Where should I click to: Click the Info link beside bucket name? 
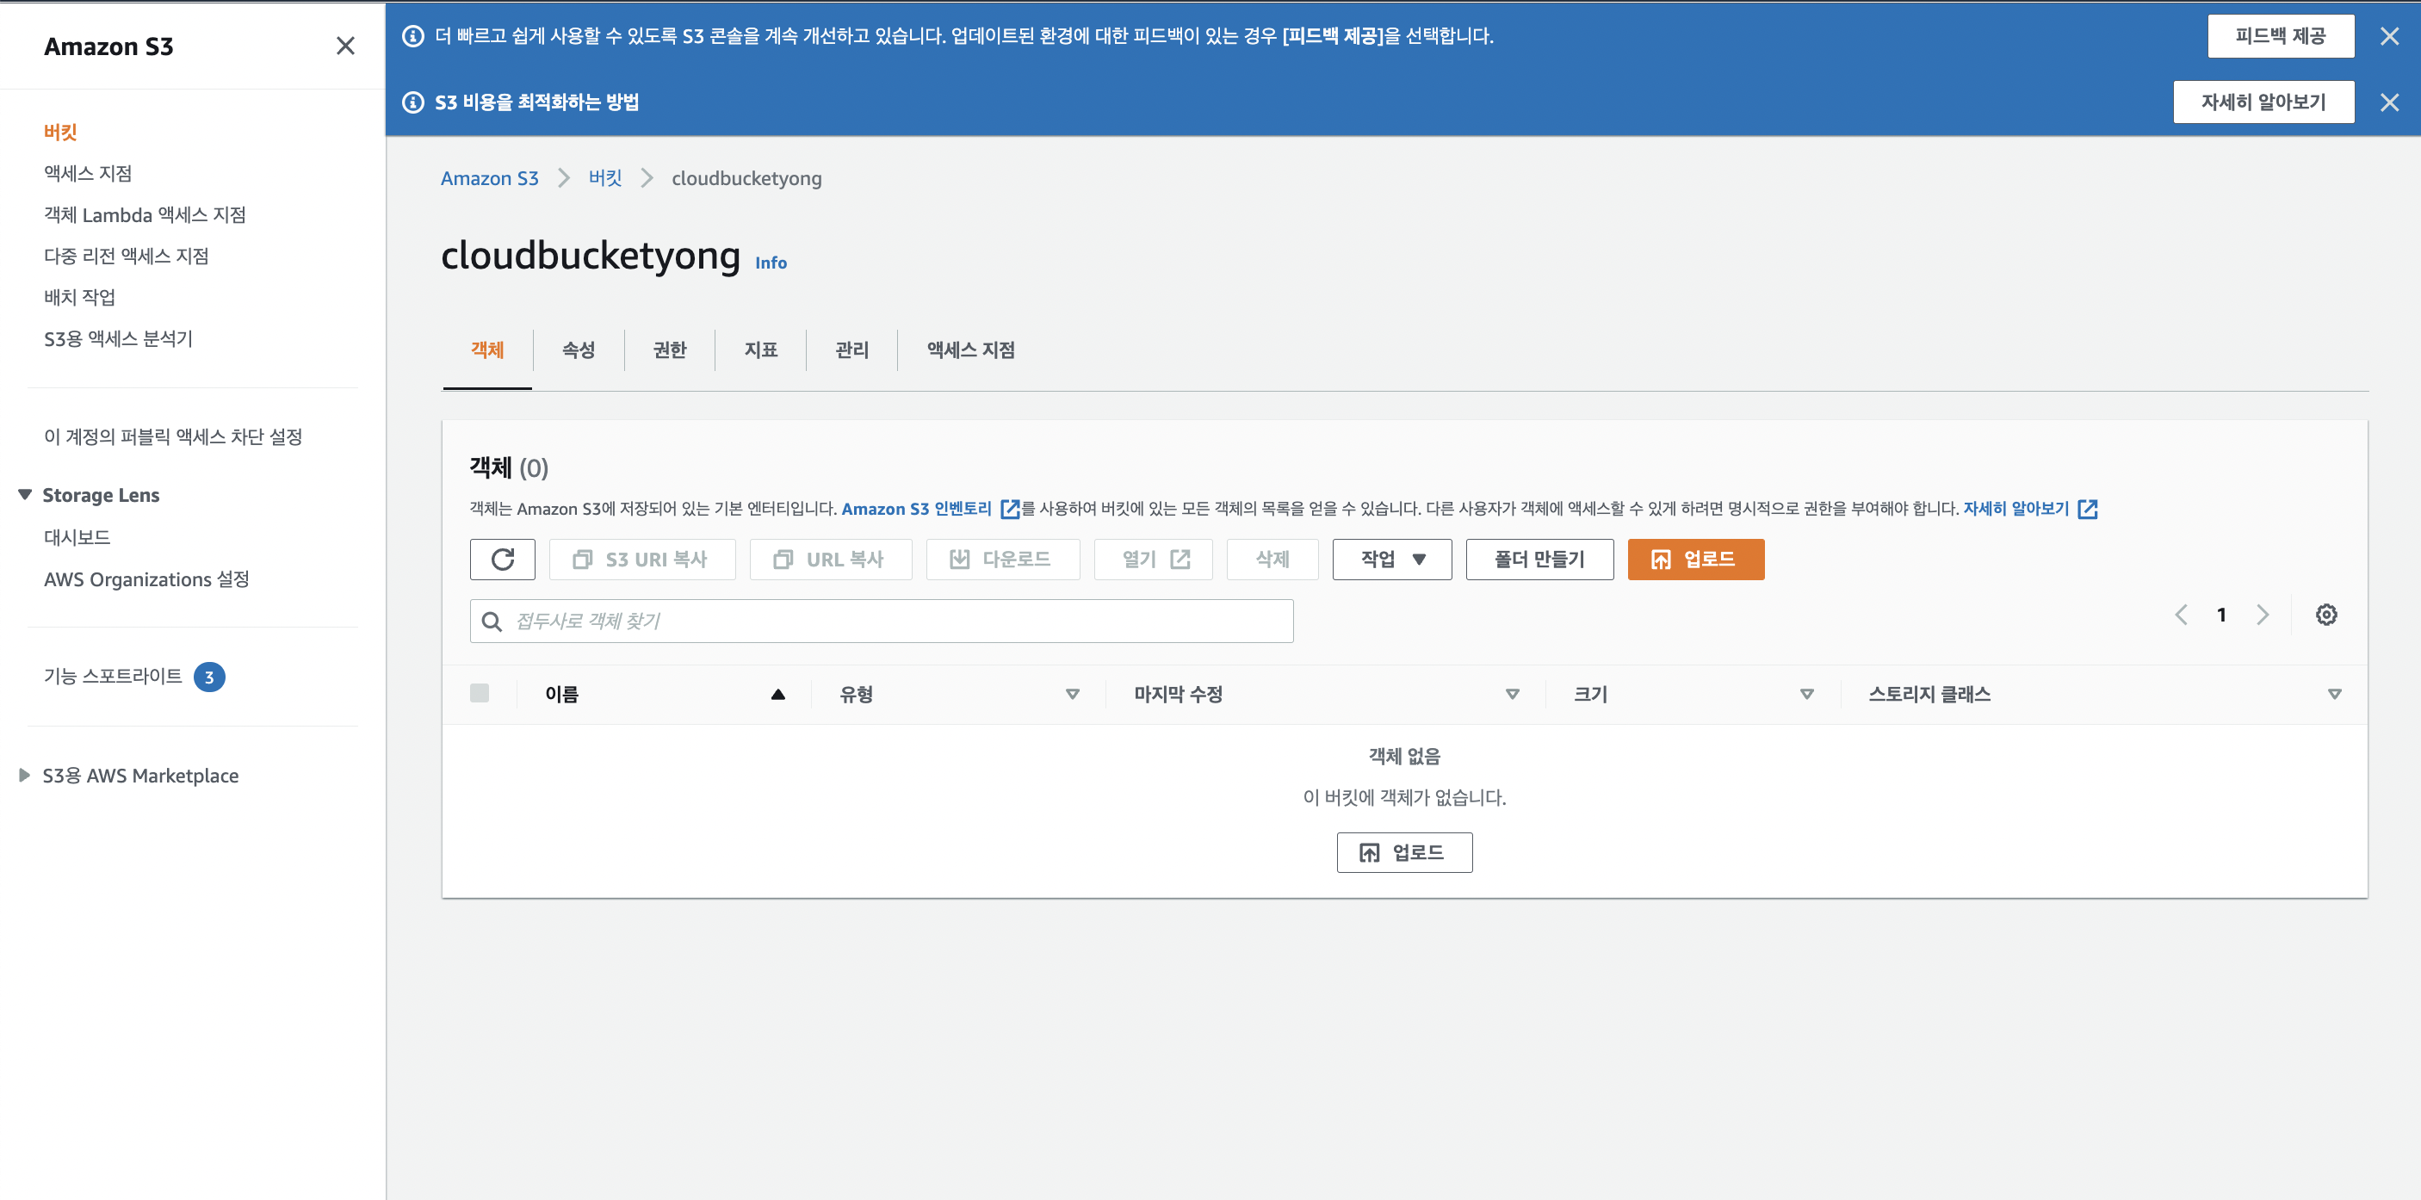770,263
